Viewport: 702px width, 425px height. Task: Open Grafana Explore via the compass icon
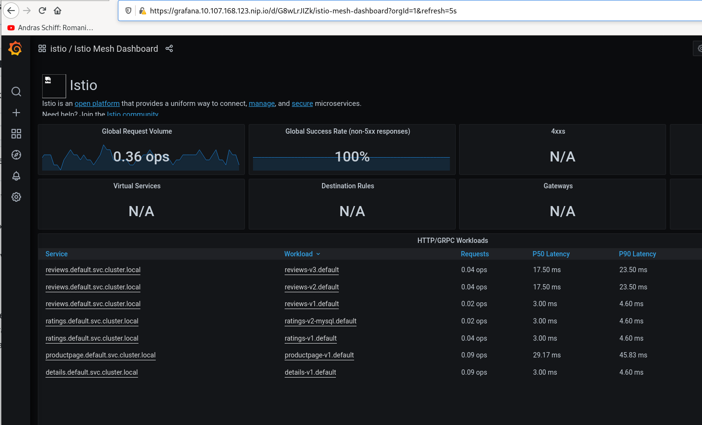[16, 155]
